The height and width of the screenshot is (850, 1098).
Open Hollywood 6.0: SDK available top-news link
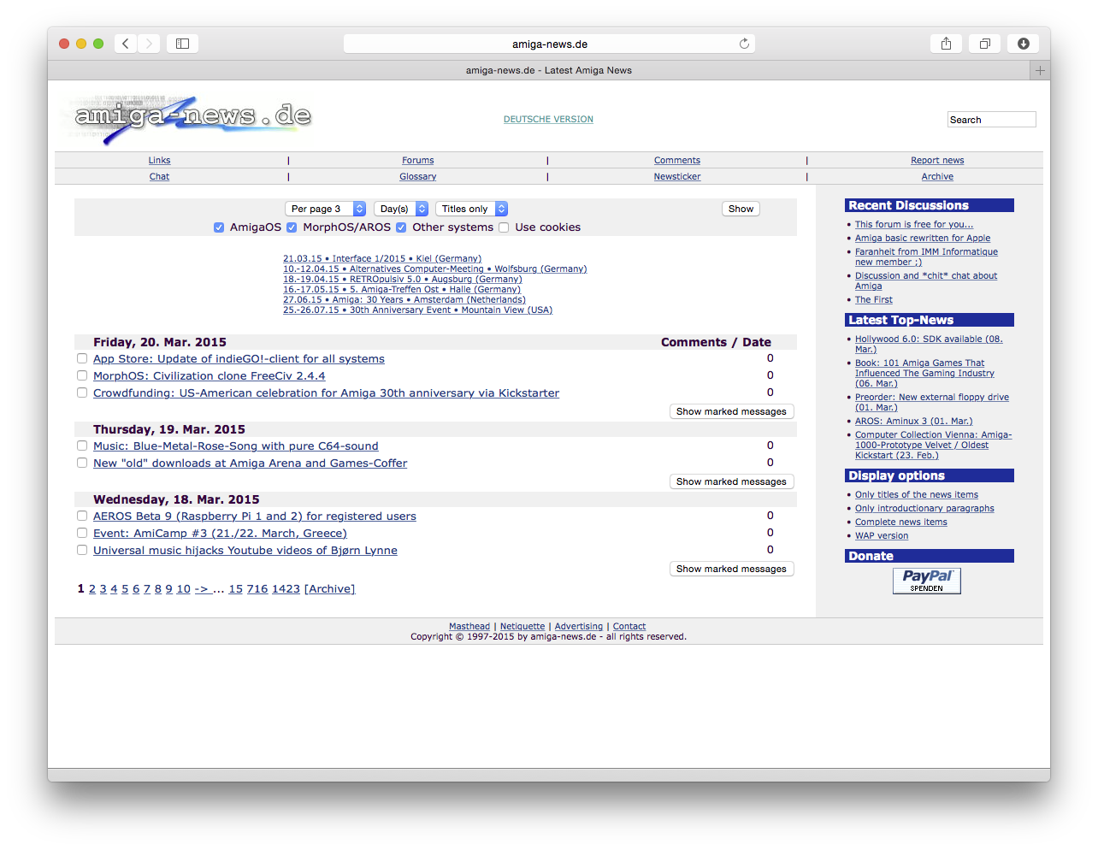929,344
